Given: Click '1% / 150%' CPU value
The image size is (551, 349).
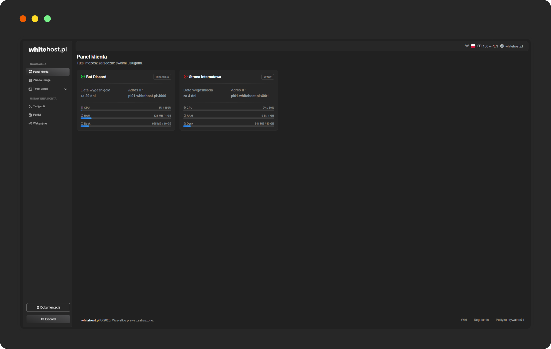Looking at the screenshot, I should (165, 108).
